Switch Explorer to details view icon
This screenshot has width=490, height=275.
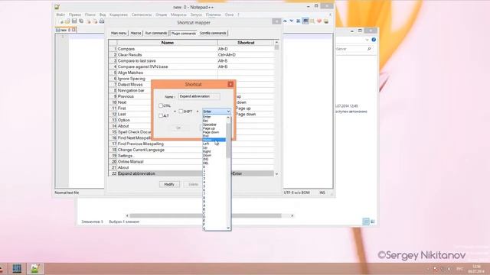(x=366, y=222)
